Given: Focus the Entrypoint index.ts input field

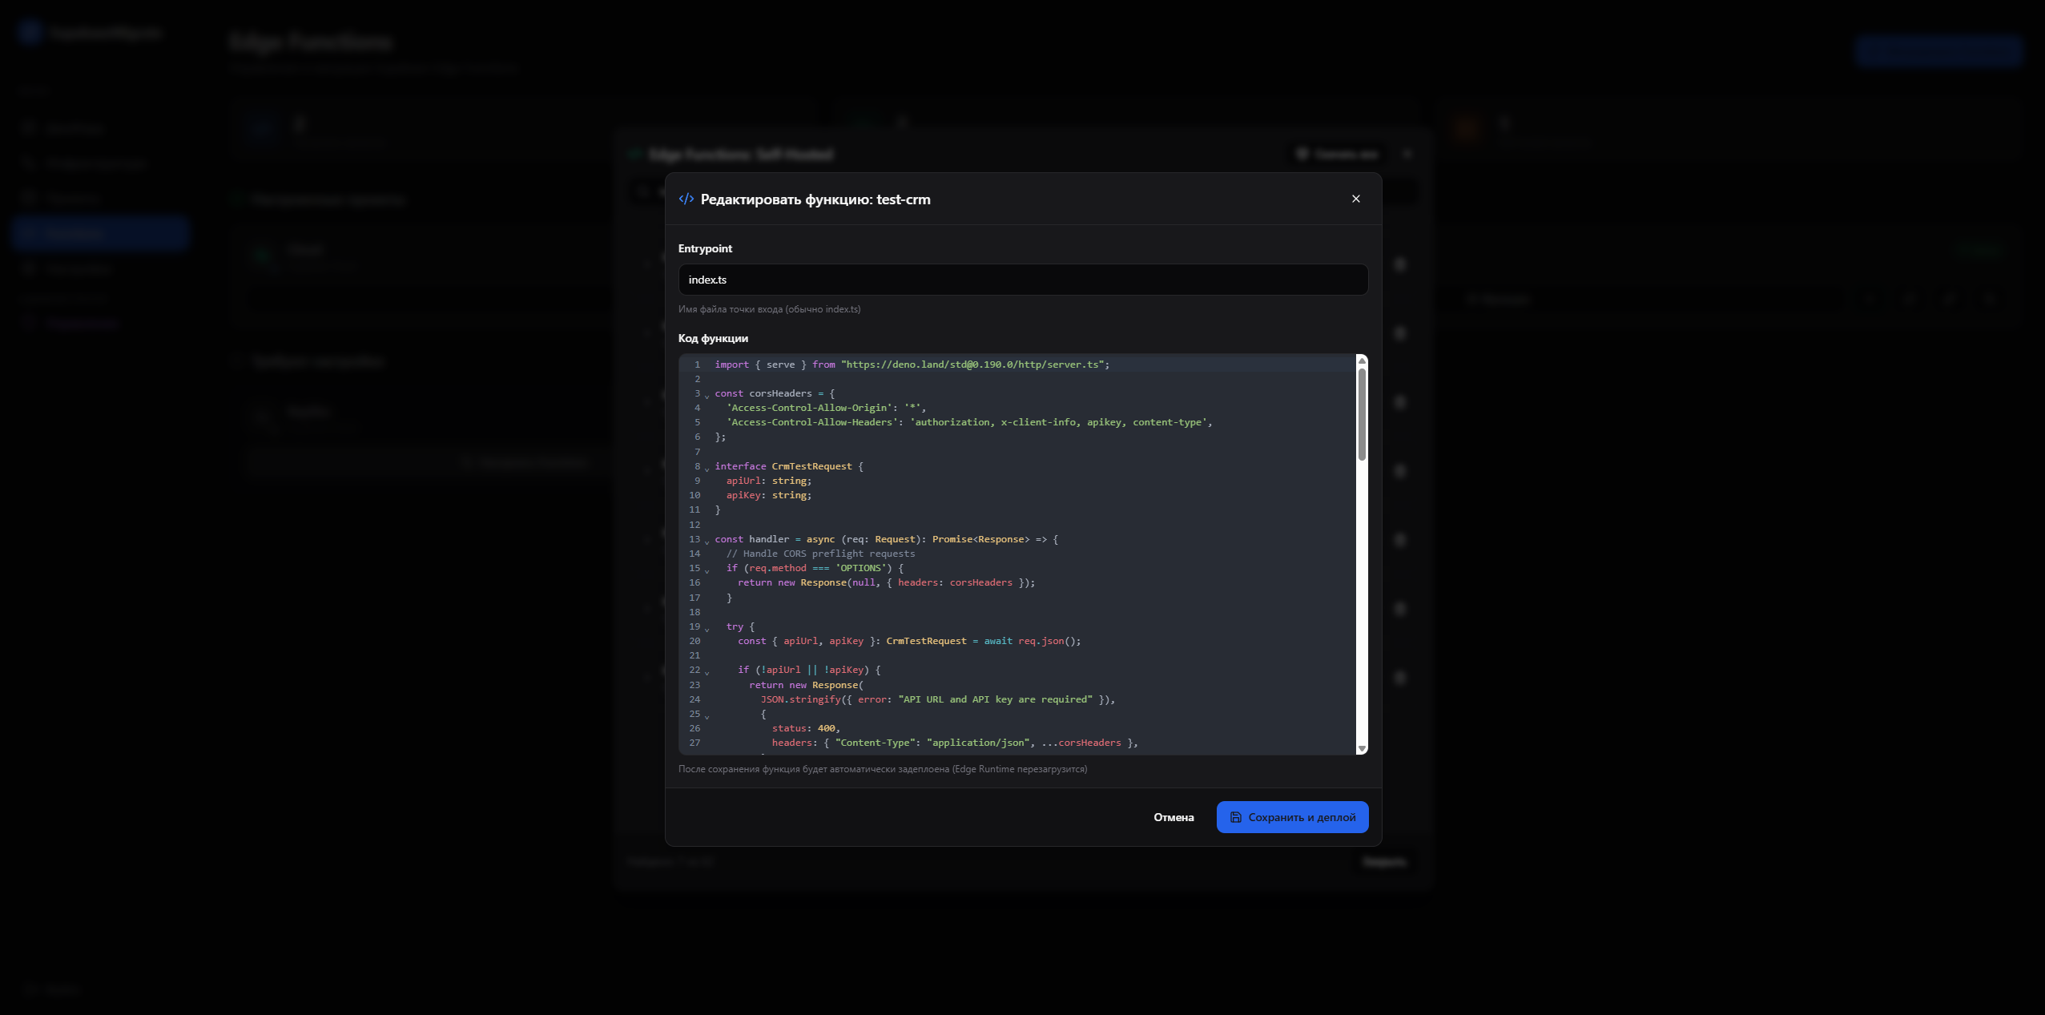Looking at the screenshot, I should [1022, 280].
